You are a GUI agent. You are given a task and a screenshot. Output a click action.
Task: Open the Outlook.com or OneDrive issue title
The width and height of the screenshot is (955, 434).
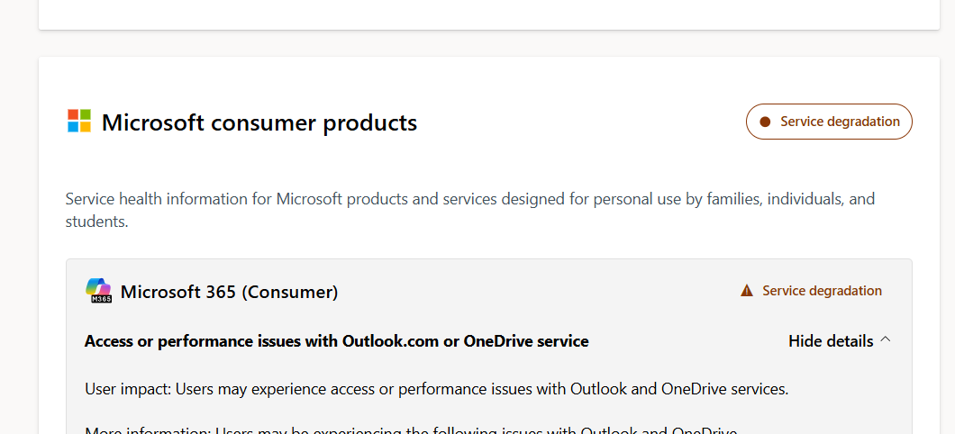[336, 341]
